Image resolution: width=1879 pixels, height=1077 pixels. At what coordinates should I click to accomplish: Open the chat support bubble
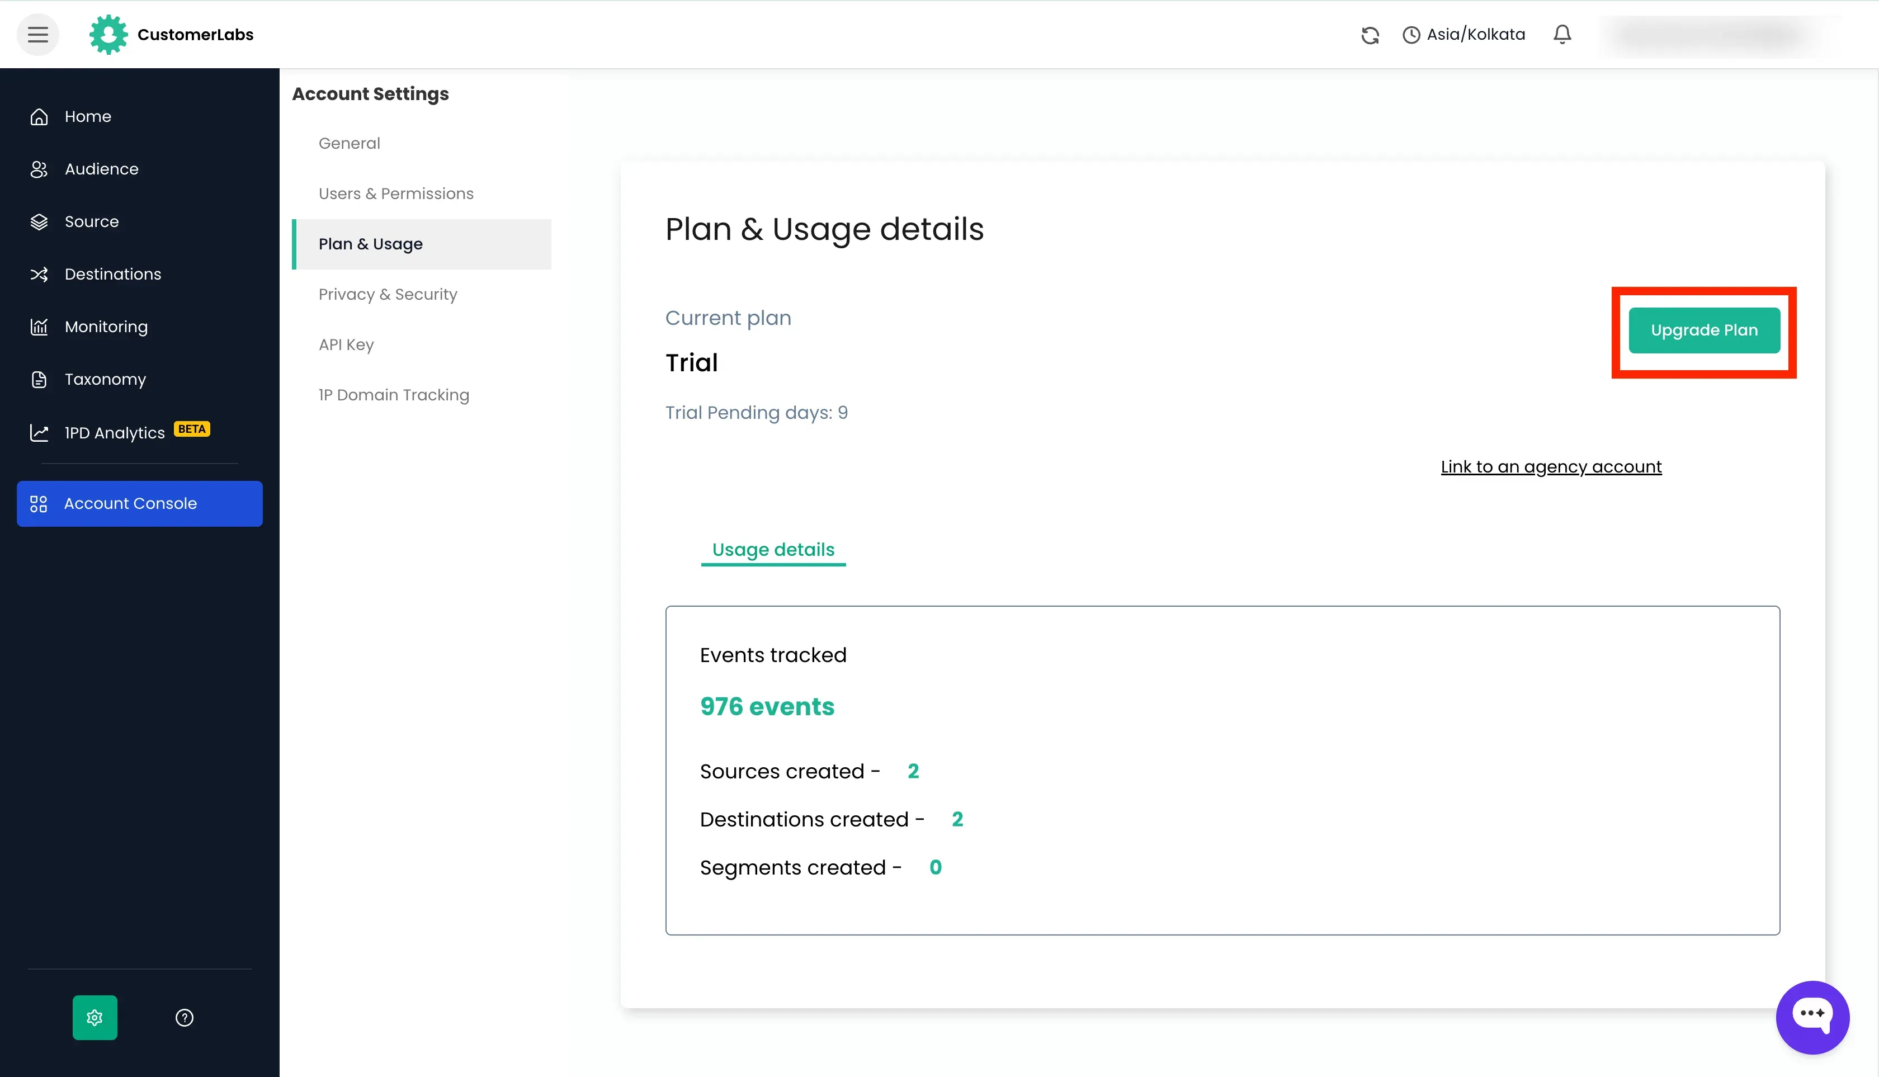tap(1812, 1017)
